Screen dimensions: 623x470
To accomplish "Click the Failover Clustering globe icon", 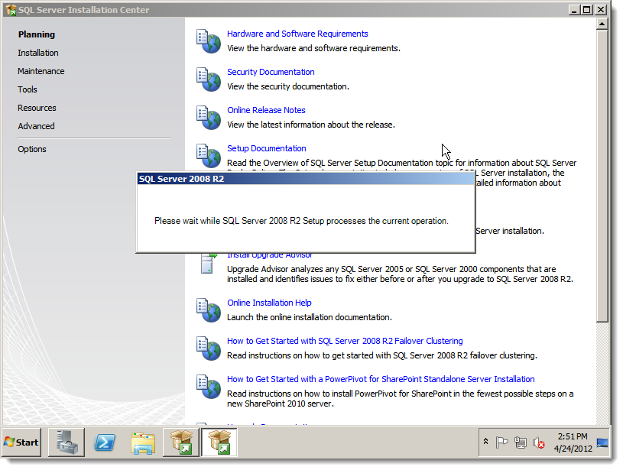I will point(209,348).
